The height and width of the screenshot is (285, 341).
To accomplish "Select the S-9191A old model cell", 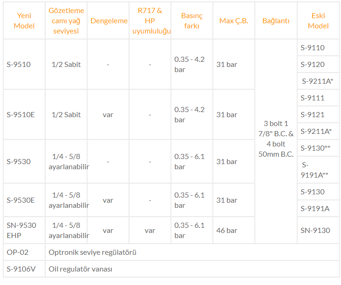I will coord(318,209).
